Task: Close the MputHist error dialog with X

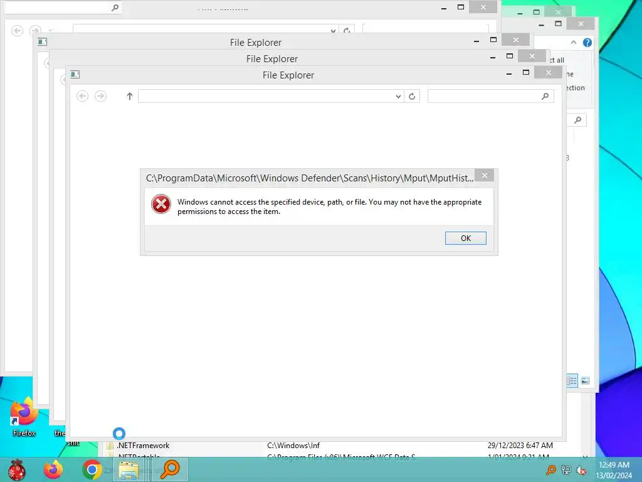Action: 485,176
